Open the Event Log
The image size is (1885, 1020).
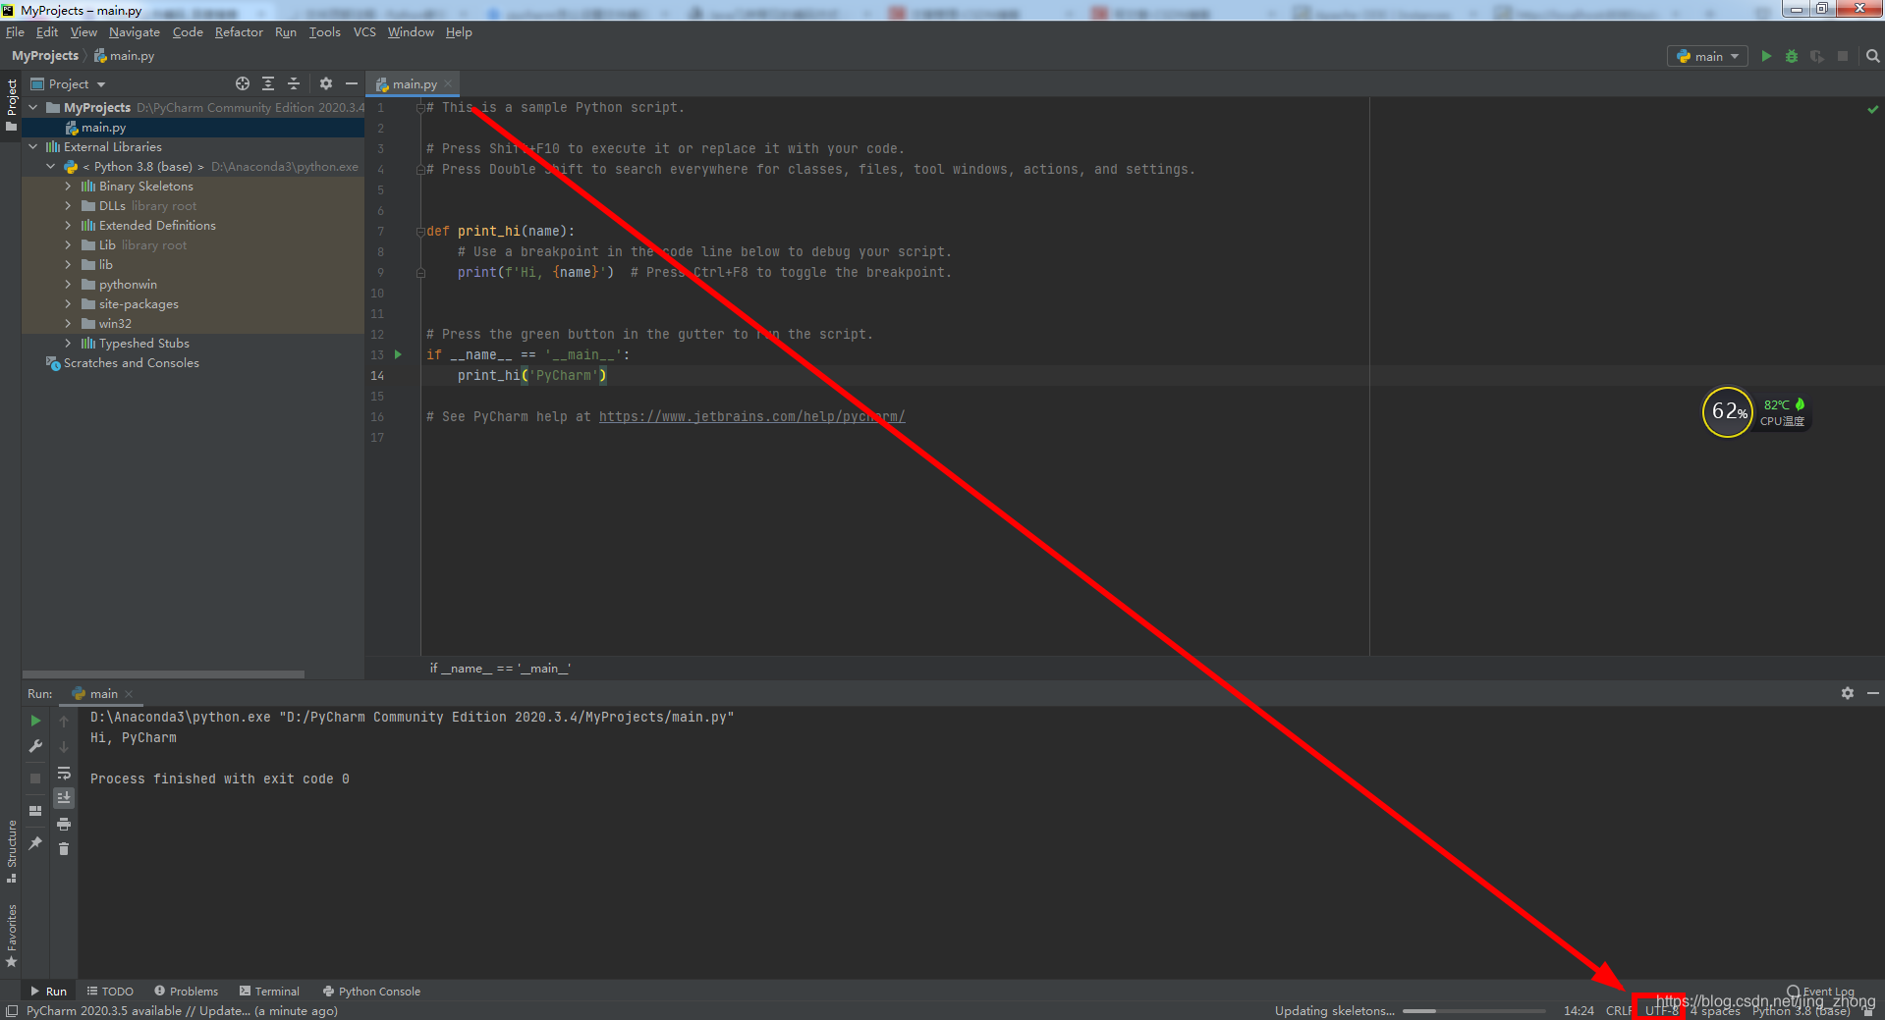coord(1821,992)
